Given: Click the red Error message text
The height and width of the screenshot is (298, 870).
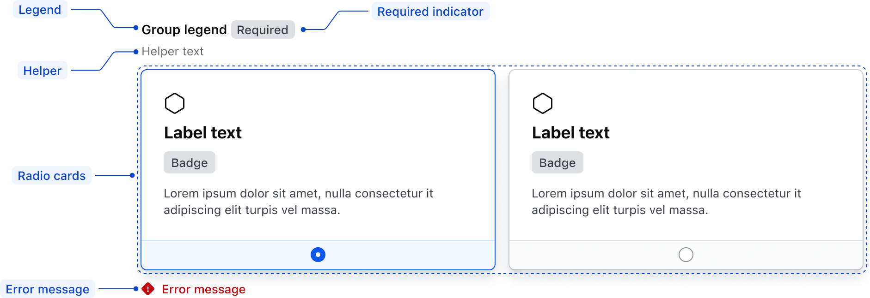Looking at the screenshot, I should [203, 289].
